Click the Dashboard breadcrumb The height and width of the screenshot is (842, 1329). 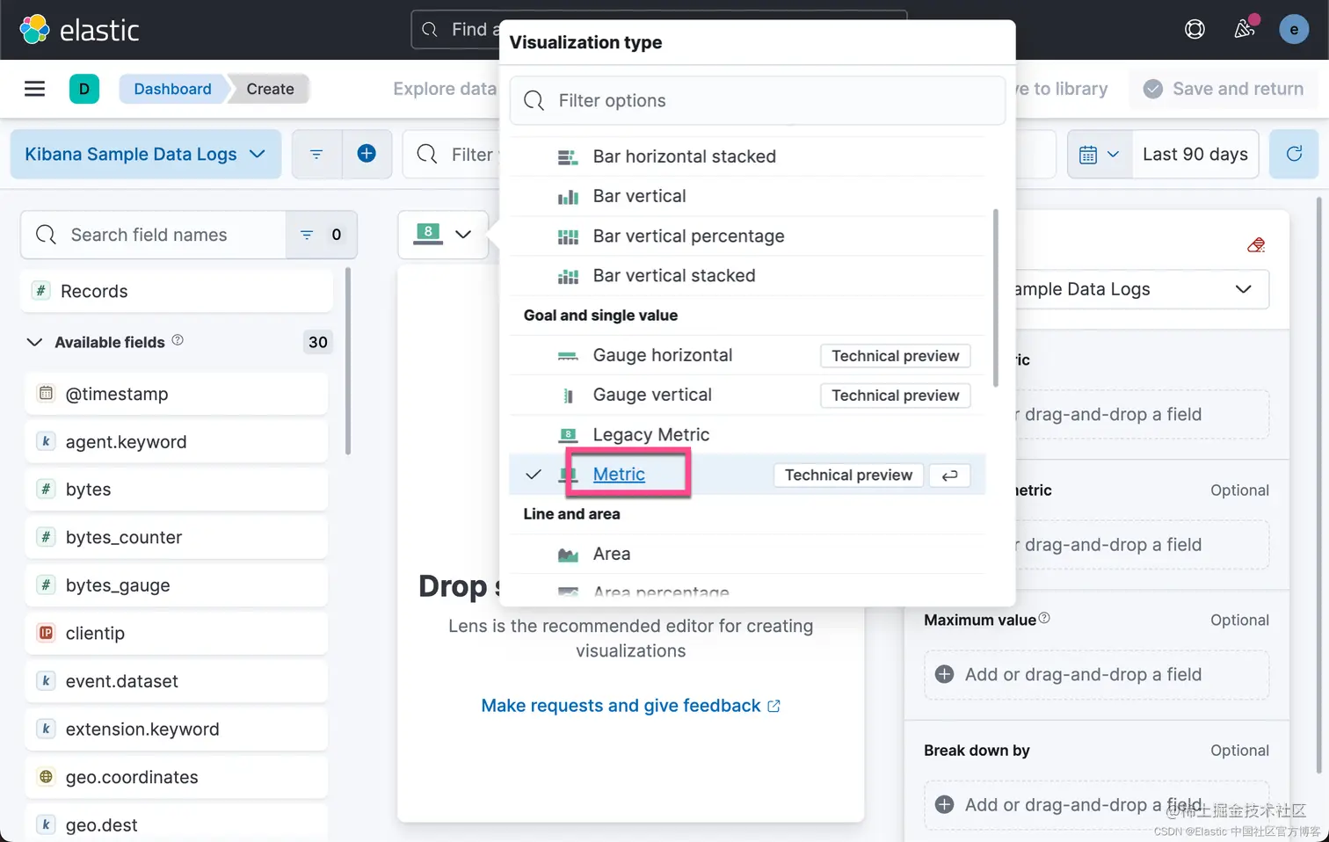[172, 89]
